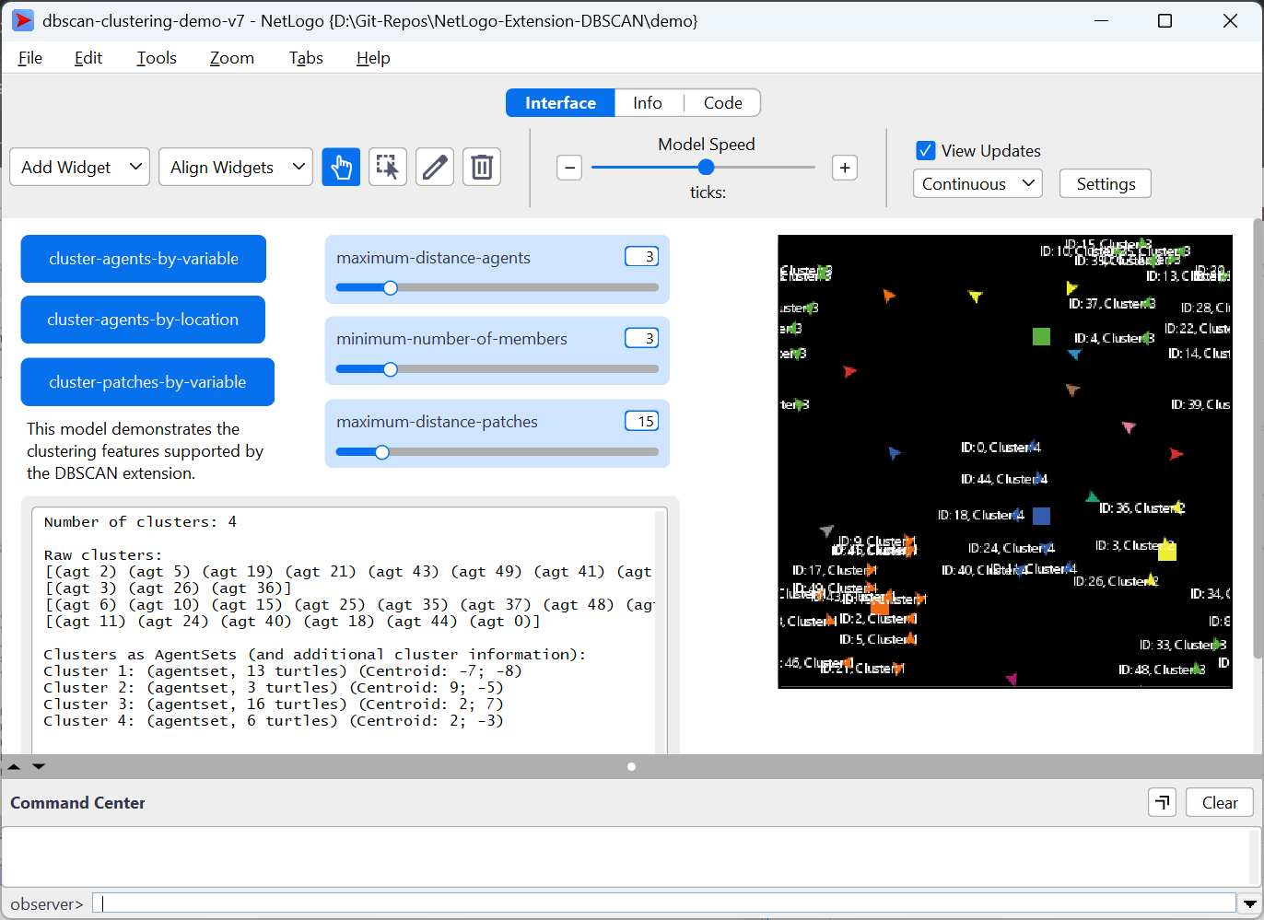
Task: Open the Tools menu
Action: click(x=156, y=57)
